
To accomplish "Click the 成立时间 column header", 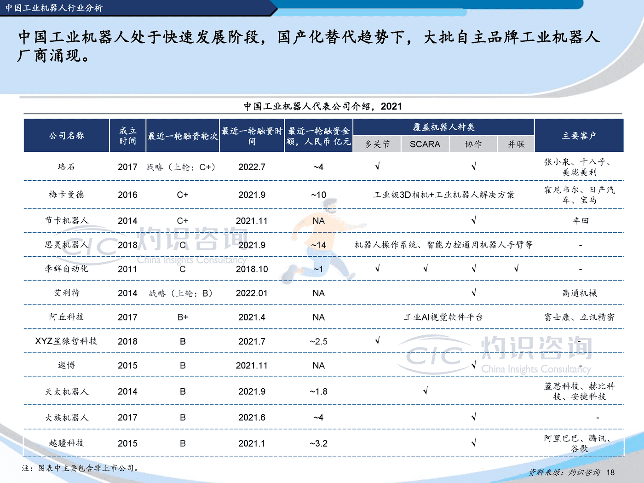I will (128, 136).
